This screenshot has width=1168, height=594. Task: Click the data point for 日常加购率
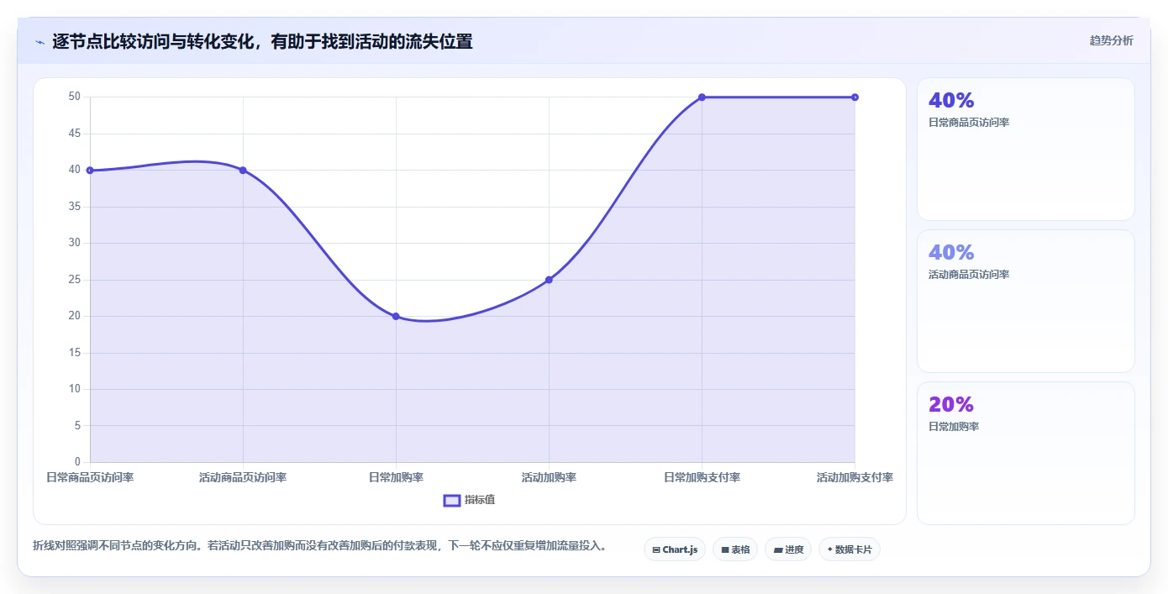click(x=396, y=317)
